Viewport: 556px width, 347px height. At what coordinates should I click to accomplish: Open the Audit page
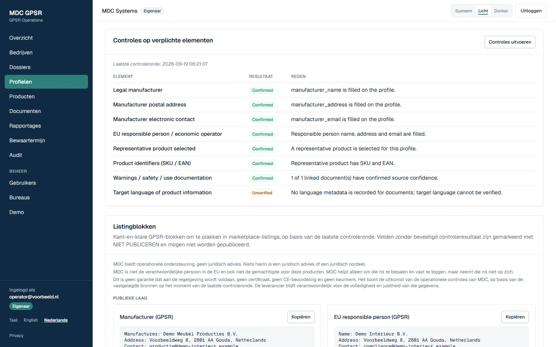coord(46,155)
